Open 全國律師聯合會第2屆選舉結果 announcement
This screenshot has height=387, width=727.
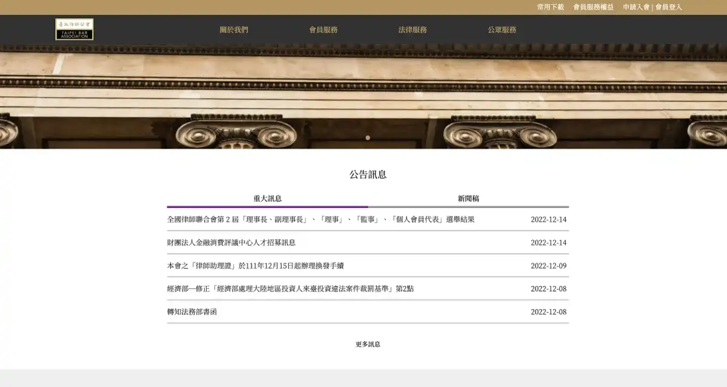click(321, 220)
